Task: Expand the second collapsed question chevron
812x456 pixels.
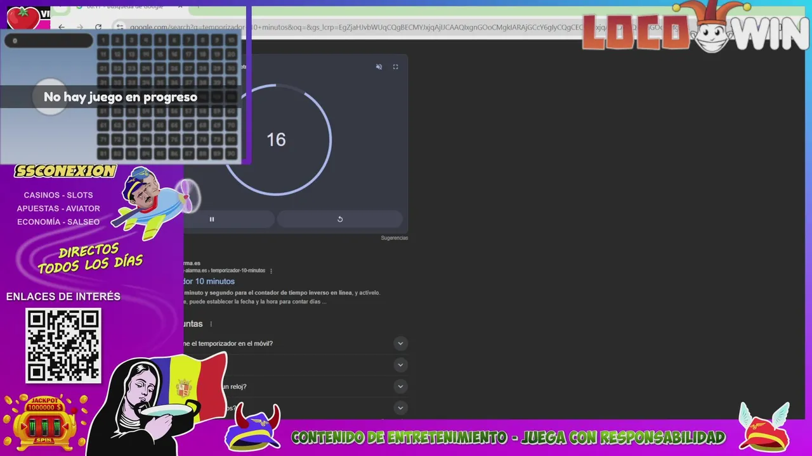Action: pos(400,365)
